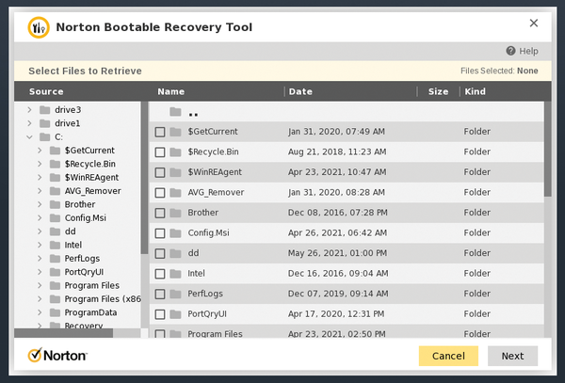Image resolution: width=565 pixels, height=383 pixels.
Task: Check the $WinREAgent folder checkbox
Action: tap(160, 172)
